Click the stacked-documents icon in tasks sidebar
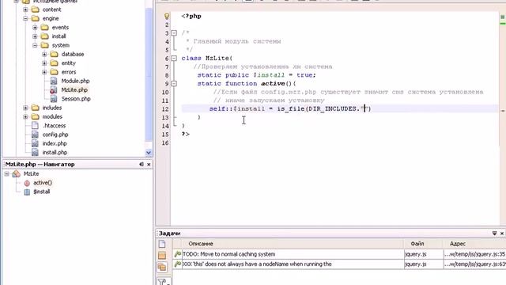 pos(162,268)
